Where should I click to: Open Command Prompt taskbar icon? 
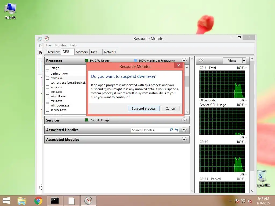[x=55, y=201]
